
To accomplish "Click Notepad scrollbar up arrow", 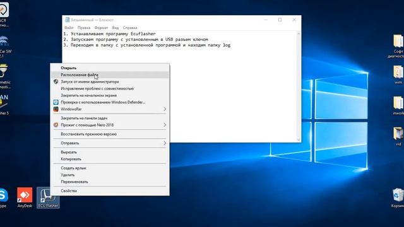I will tap(299, 33).
